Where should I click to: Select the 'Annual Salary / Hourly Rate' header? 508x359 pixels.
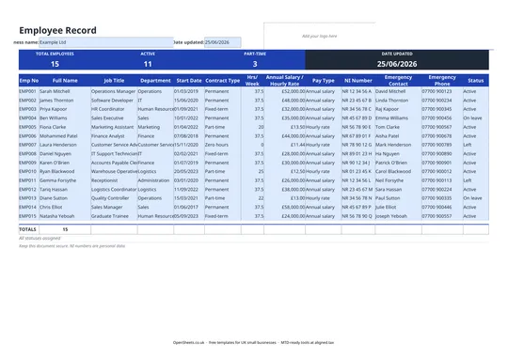tap(284, 81)
